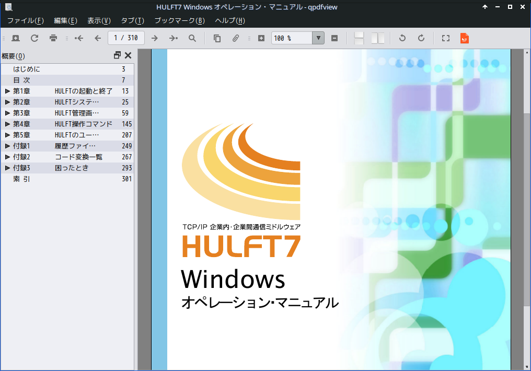The width and height of the screenshot is (531, 371).
Task: Rotate the page right
Action: click(x=421, y=38)
